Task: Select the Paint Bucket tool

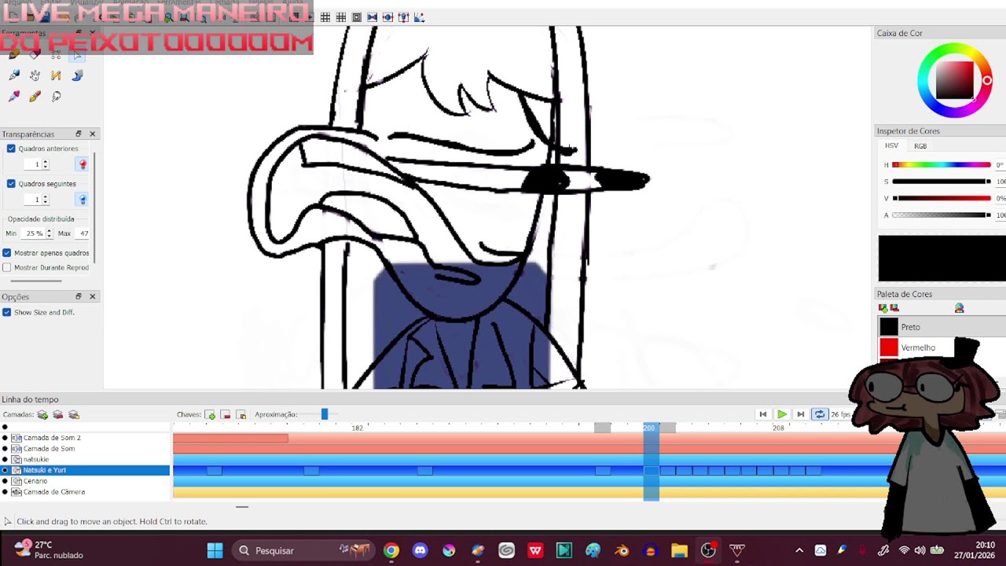Action: point(77,75)
